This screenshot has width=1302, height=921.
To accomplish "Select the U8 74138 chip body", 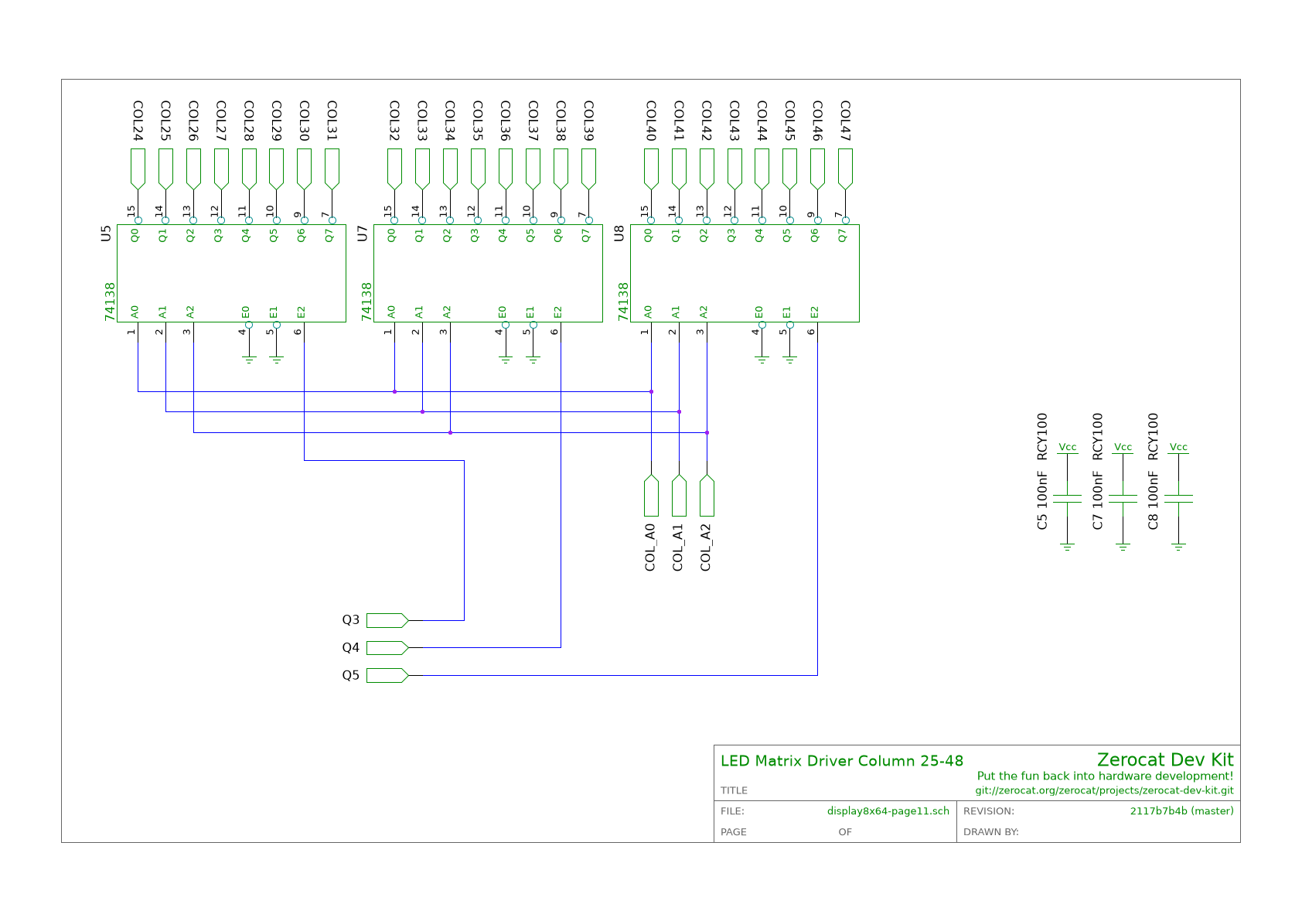I will point(745,273).
